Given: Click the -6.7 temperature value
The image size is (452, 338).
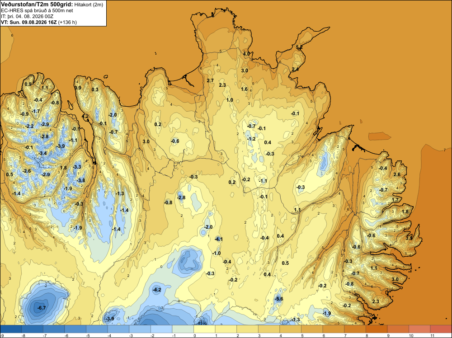Looking at the screenshot, I should tap(41, 308).
